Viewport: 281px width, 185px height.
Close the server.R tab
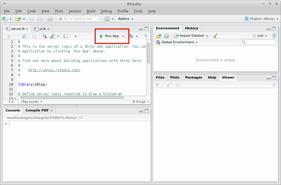[x=27, y=29]
